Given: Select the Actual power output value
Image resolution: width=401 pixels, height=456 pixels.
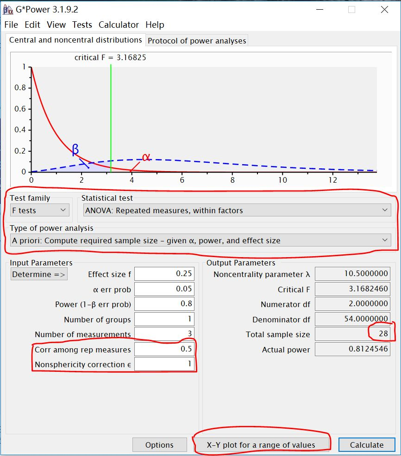Looking at the screenshot, I should pyautogui.click(x=352, y=349).
